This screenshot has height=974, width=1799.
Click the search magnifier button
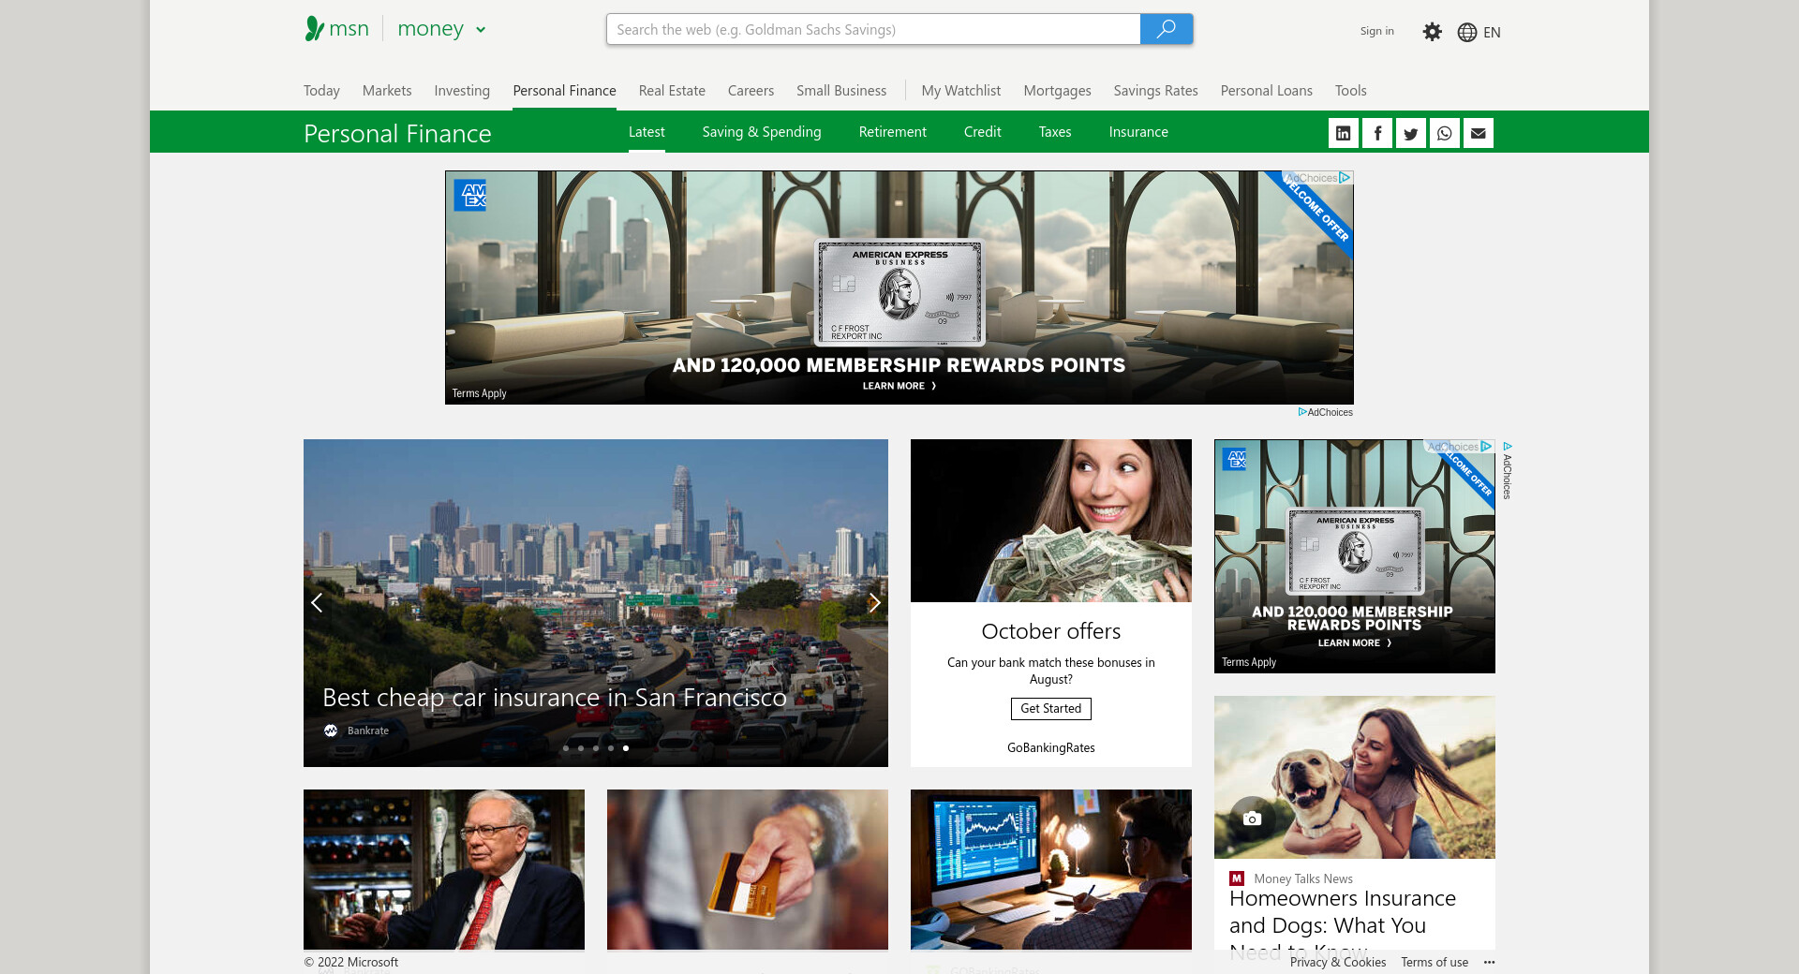click(x=1166, y=29)
